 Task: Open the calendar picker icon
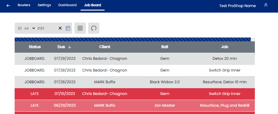click(x=68, y=28)
